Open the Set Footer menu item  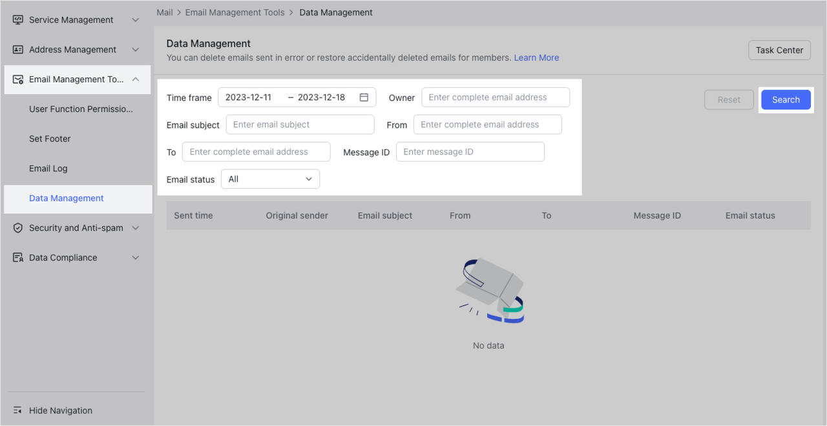50,139
